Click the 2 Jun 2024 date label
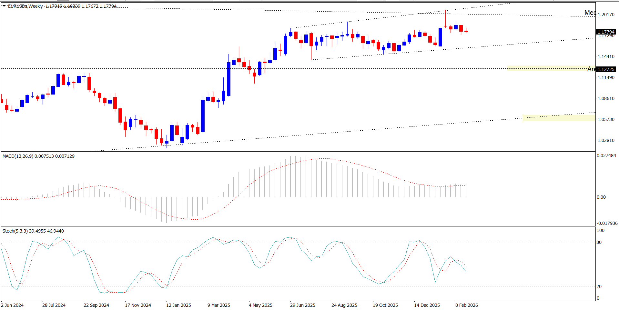 coord(12,305)
